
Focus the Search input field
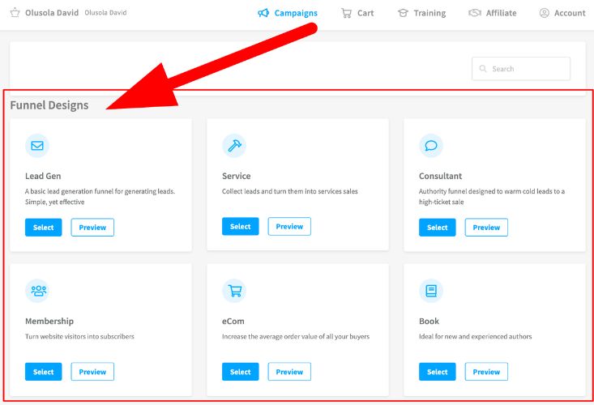(x=521, y=69)
